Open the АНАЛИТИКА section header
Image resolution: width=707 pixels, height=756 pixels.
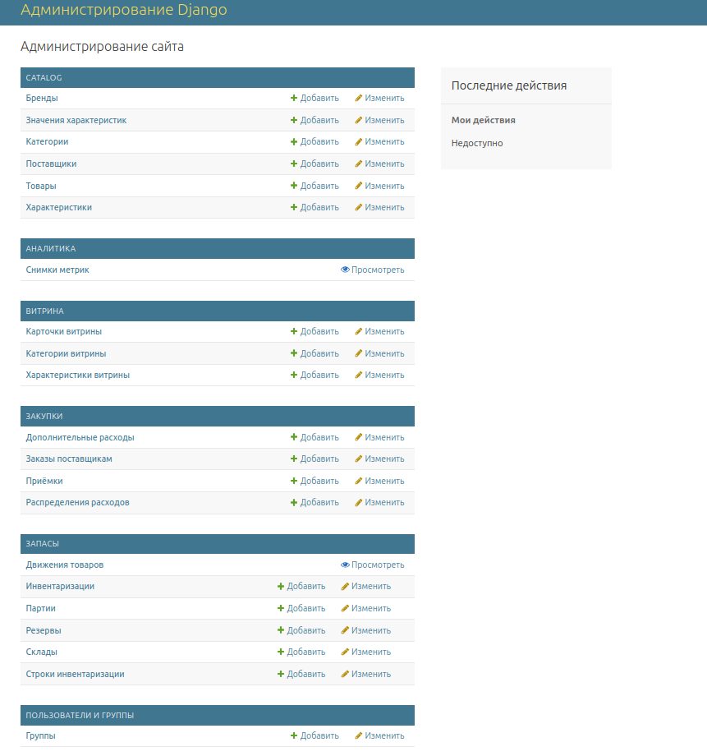[51, 249]
